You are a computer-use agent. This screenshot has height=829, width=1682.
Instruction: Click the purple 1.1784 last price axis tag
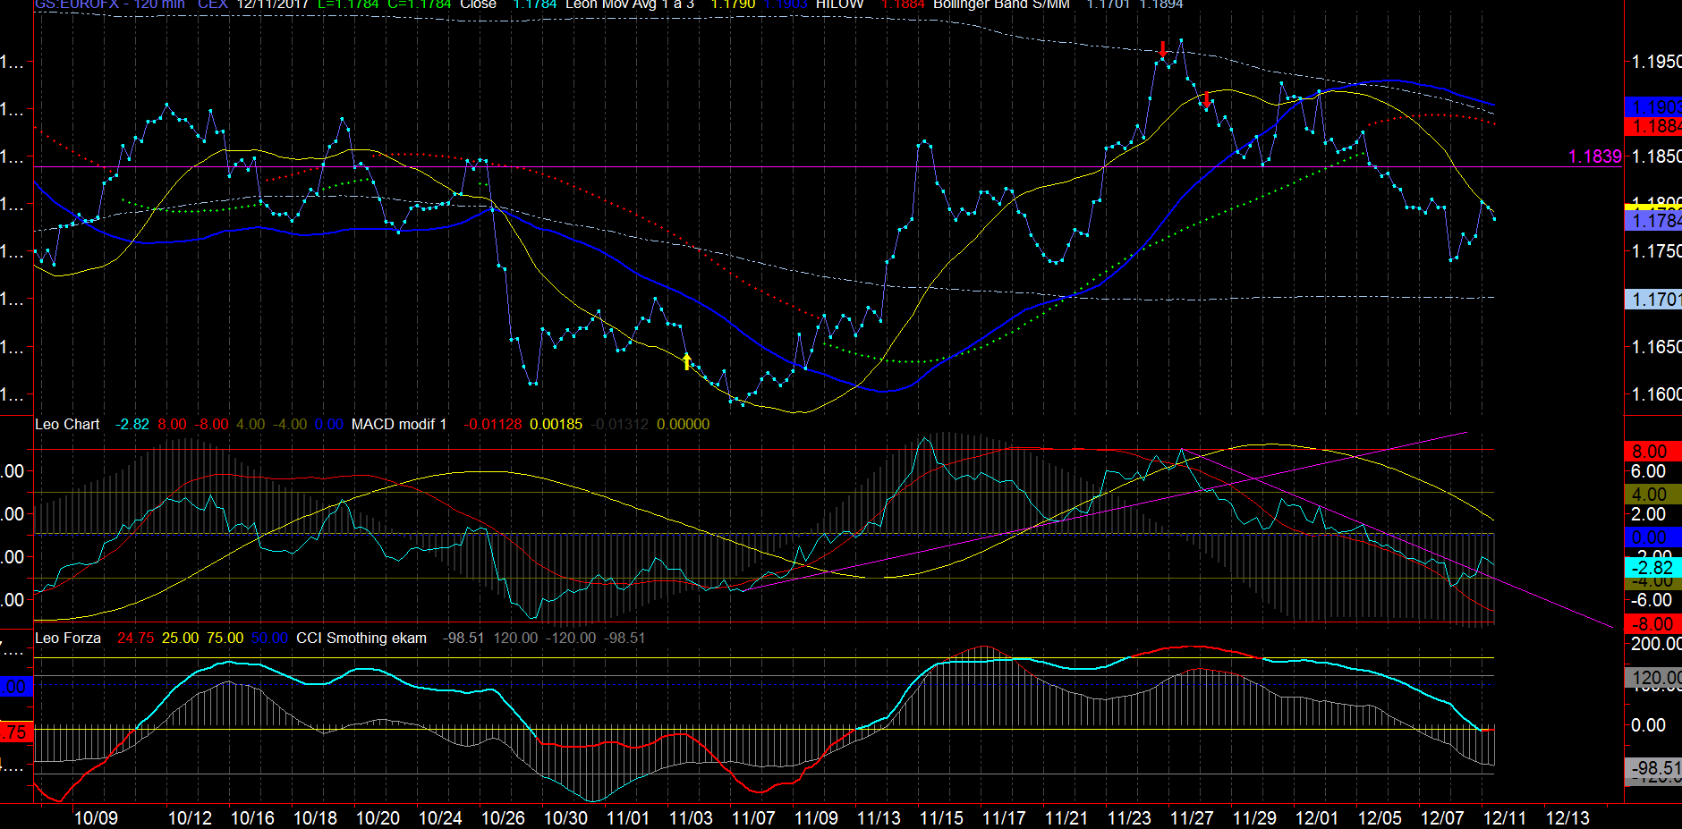[1652, 221]
